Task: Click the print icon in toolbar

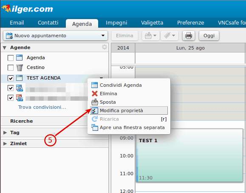Action: (x=188, y=36)
